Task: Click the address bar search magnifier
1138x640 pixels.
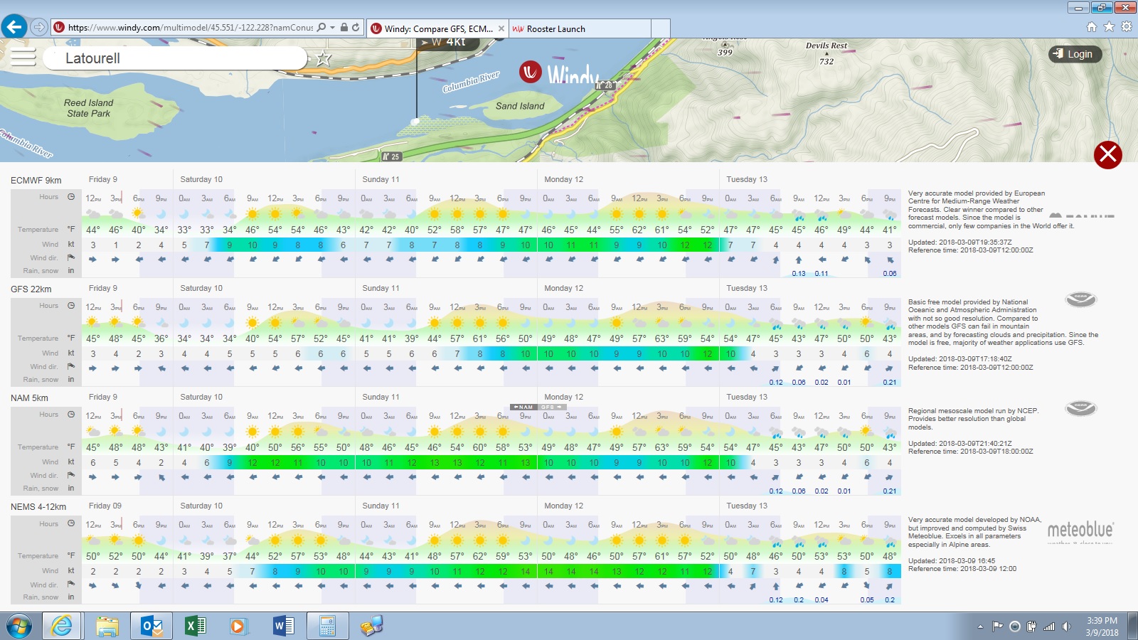Action: [x=321, y=28]
